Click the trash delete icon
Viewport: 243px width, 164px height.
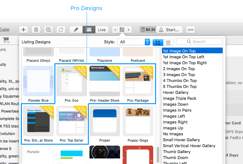click(x=36, y=30)
